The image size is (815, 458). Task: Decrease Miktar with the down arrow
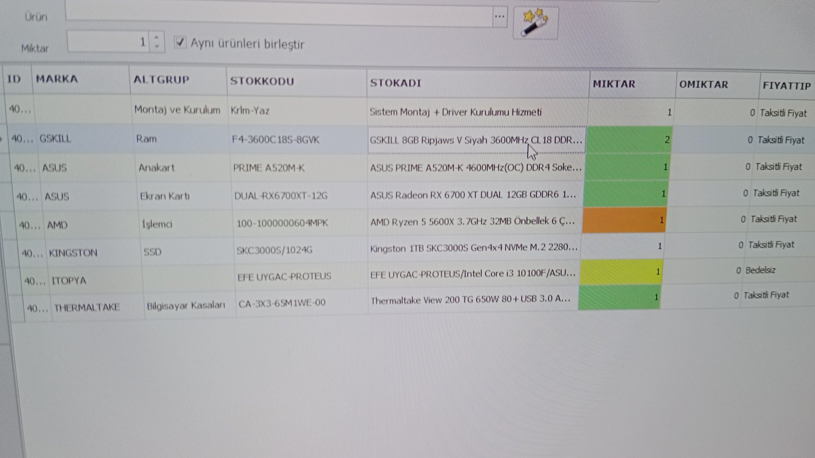[157, 46]
